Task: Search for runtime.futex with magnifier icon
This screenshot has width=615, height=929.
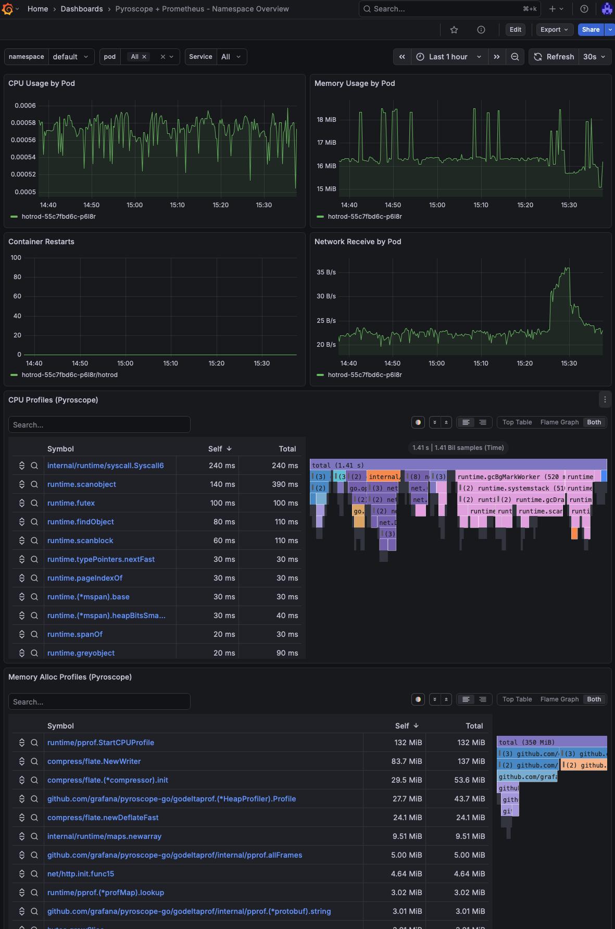Action: coord(34,503)
